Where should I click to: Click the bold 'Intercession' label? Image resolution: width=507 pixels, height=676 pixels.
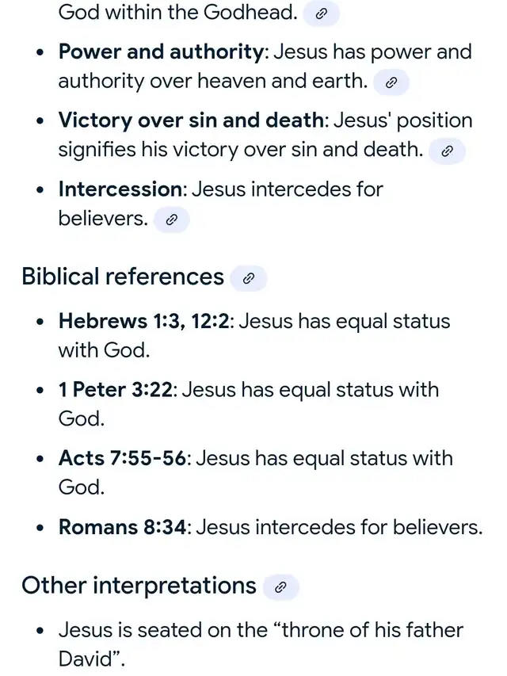point(120,189)
